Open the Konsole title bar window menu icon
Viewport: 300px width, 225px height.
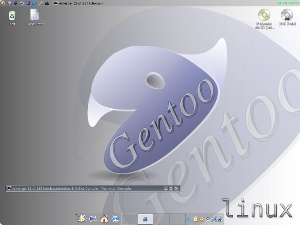pyautogui.click(x=9, y=189)
